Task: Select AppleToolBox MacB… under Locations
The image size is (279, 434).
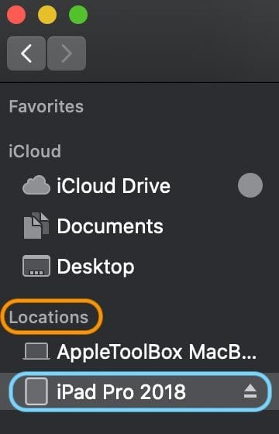Action: tap(157, 352)
